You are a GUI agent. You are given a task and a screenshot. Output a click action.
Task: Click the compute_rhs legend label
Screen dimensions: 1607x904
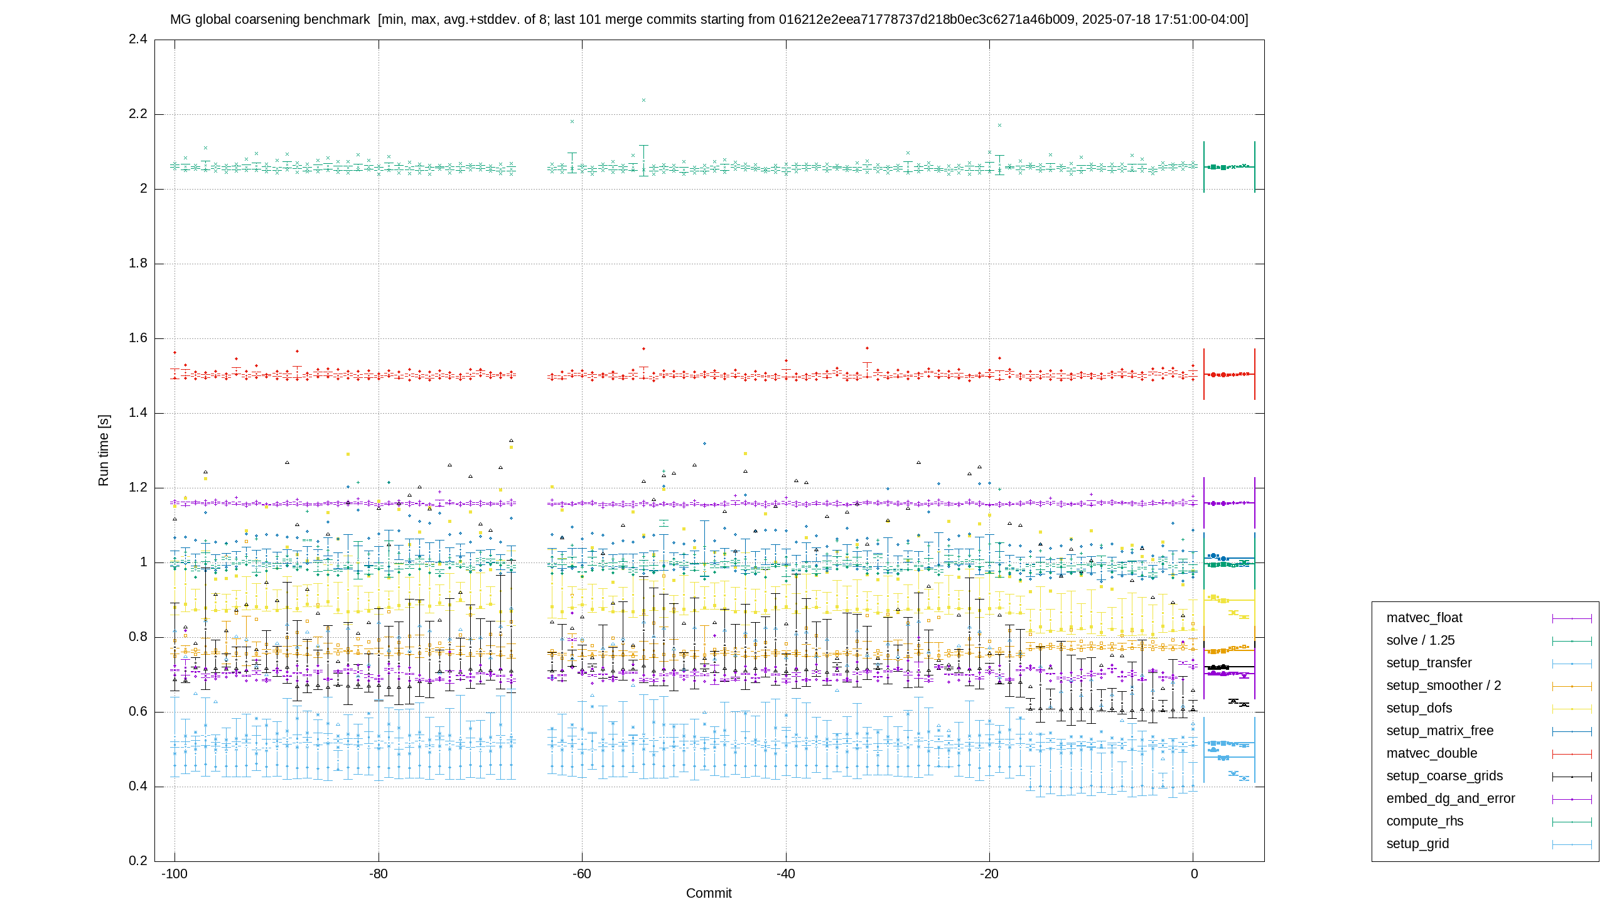1425,821
